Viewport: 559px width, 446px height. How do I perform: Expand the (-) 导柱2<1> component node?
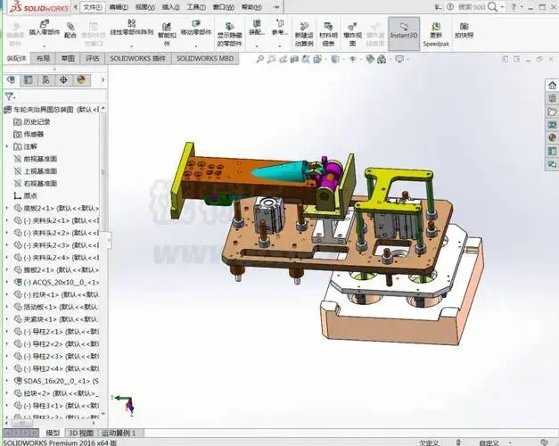pos(7,332)
